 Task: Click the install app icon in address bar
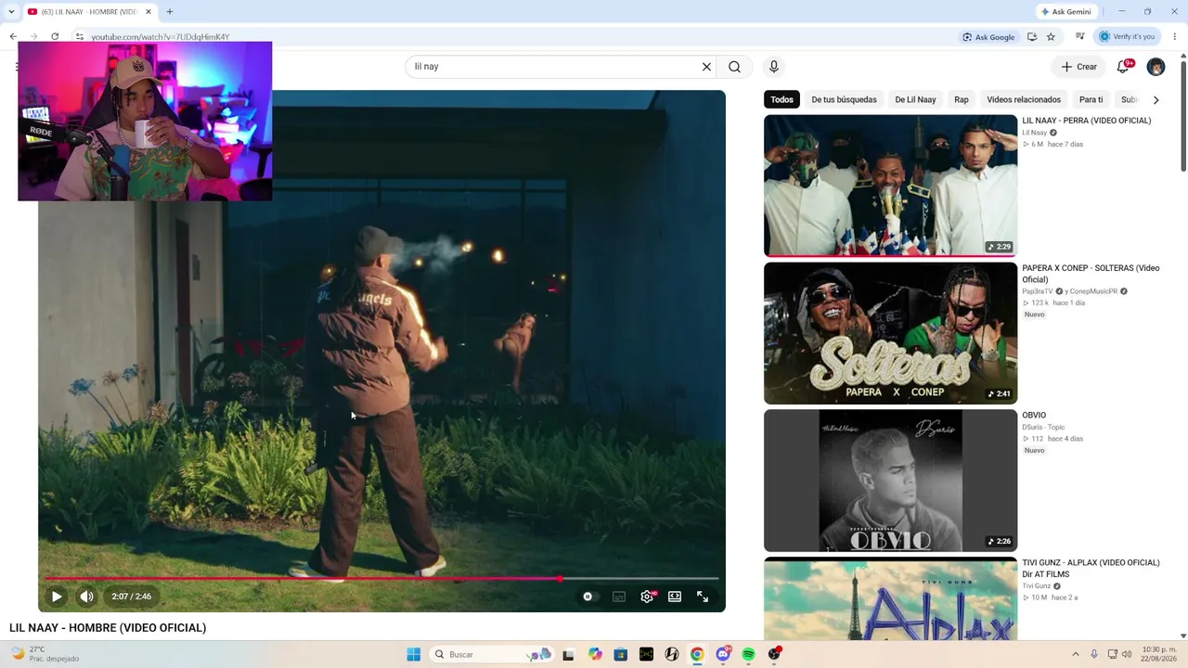click(x=1032, y=37)
